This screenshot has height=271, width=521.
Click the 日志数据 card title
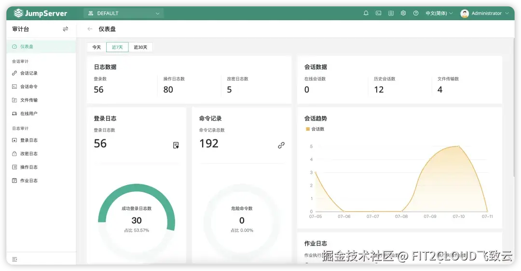tap(105, 67)
